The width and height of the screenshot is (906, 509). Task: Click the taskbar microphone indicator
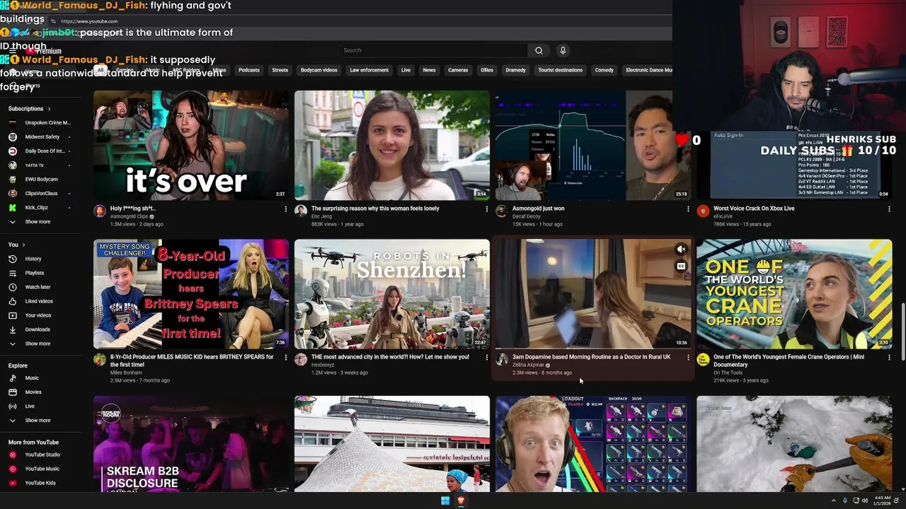(x=844, y=501)
